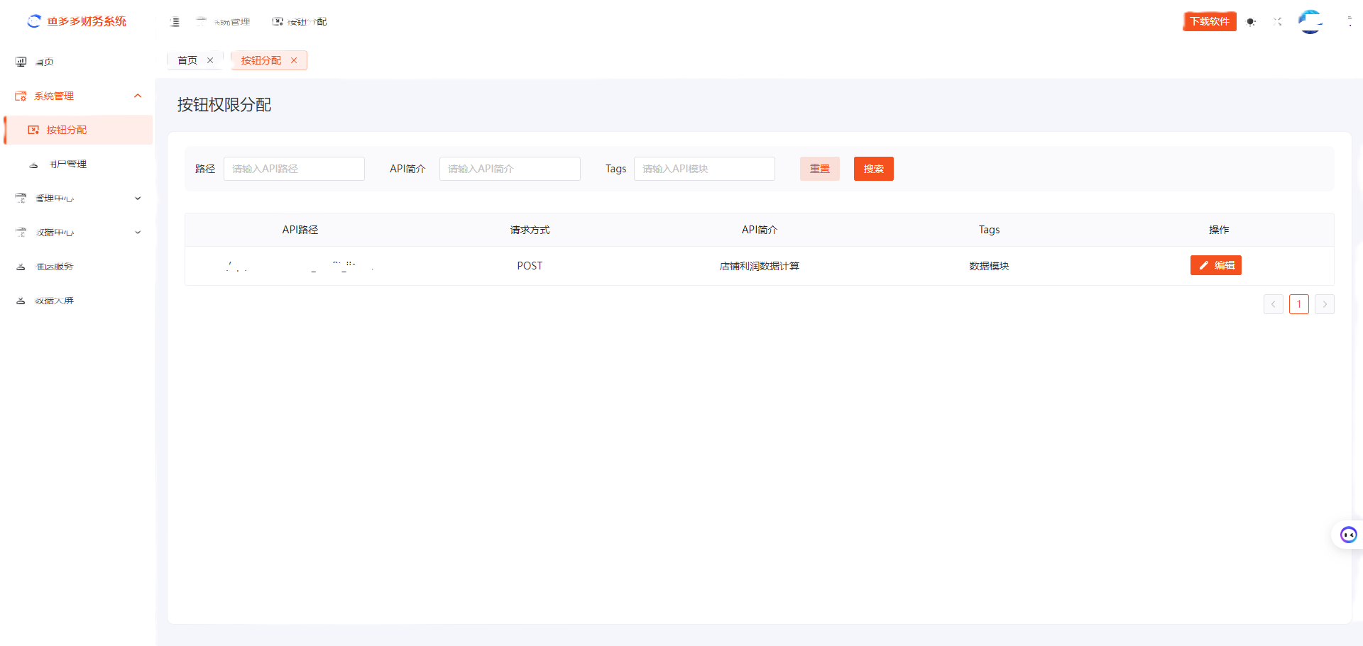Edit the 店铺利润数据计算 row

[1215, 265]
